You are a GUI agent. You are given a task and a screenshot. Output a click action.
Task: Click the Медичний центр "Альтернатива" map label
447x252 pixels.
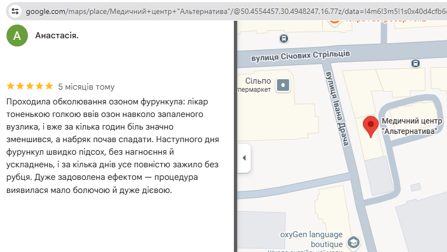410,127
